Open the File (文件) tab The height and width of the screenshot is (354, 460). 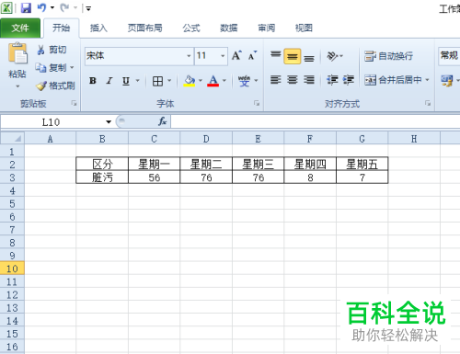click(20, 28)
